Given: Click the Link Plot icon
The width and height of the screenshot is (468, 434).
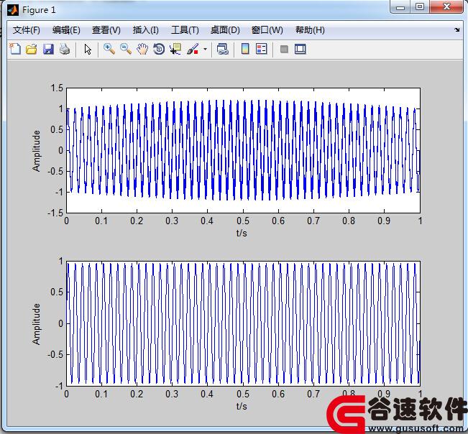Looking at the screenshot, I should tap(222, 49).
